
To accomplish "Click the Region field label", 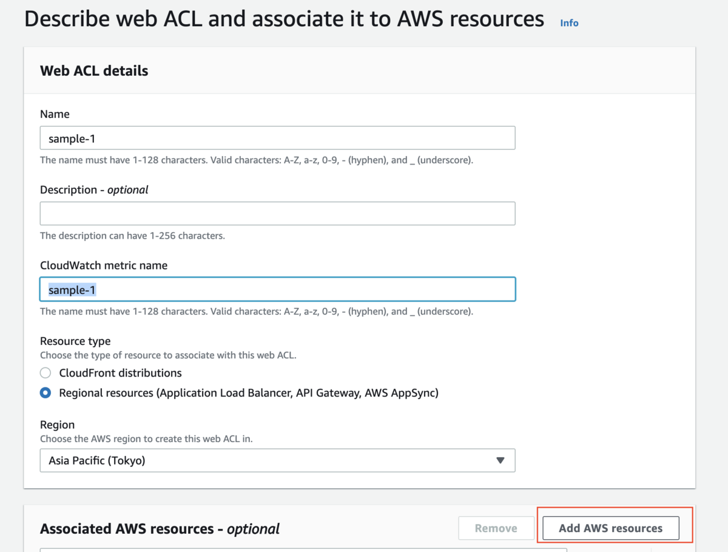I will 57,424.
